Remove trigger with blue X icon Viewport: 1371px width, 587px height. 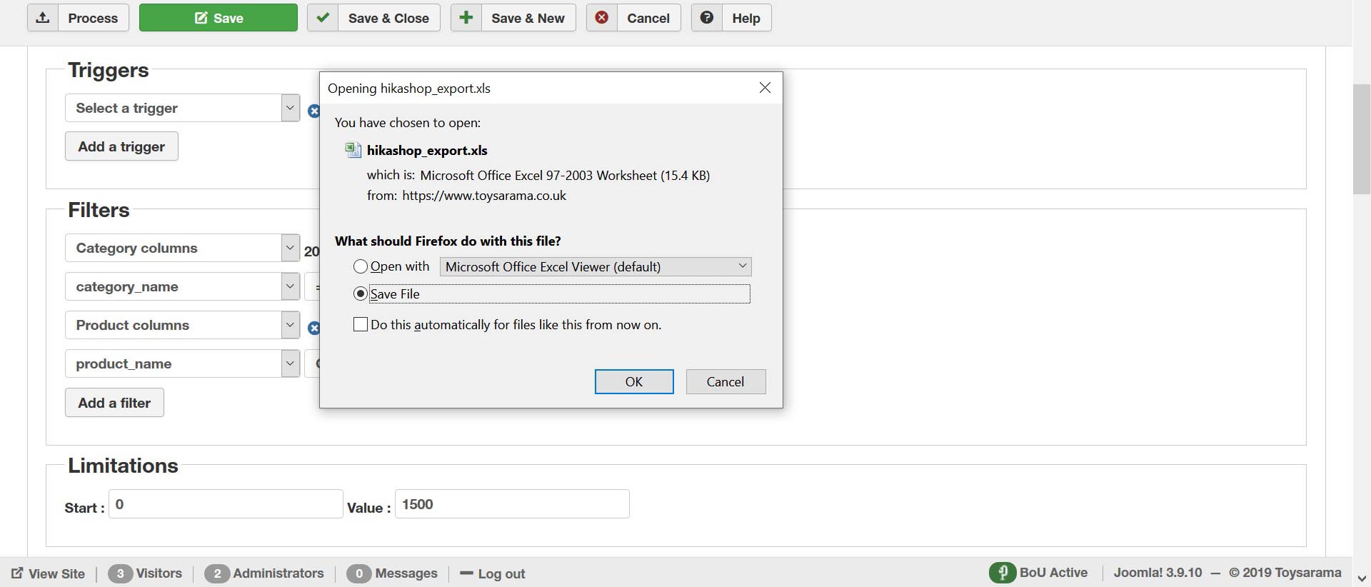pyautogui.click(x=313, y=111)
